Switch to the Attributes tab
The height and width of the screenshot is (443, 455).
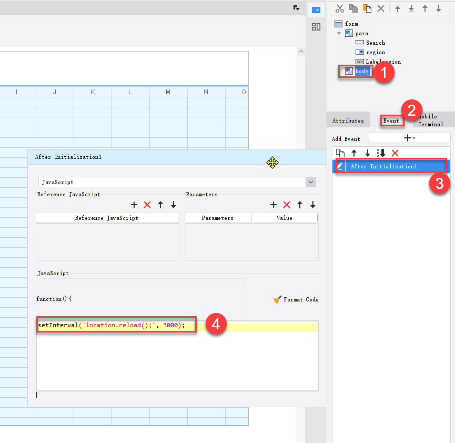(348, 119)
